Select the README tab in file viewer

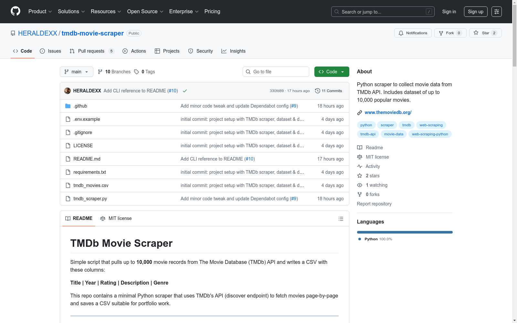pyautogui.click(x=79, y=219)
